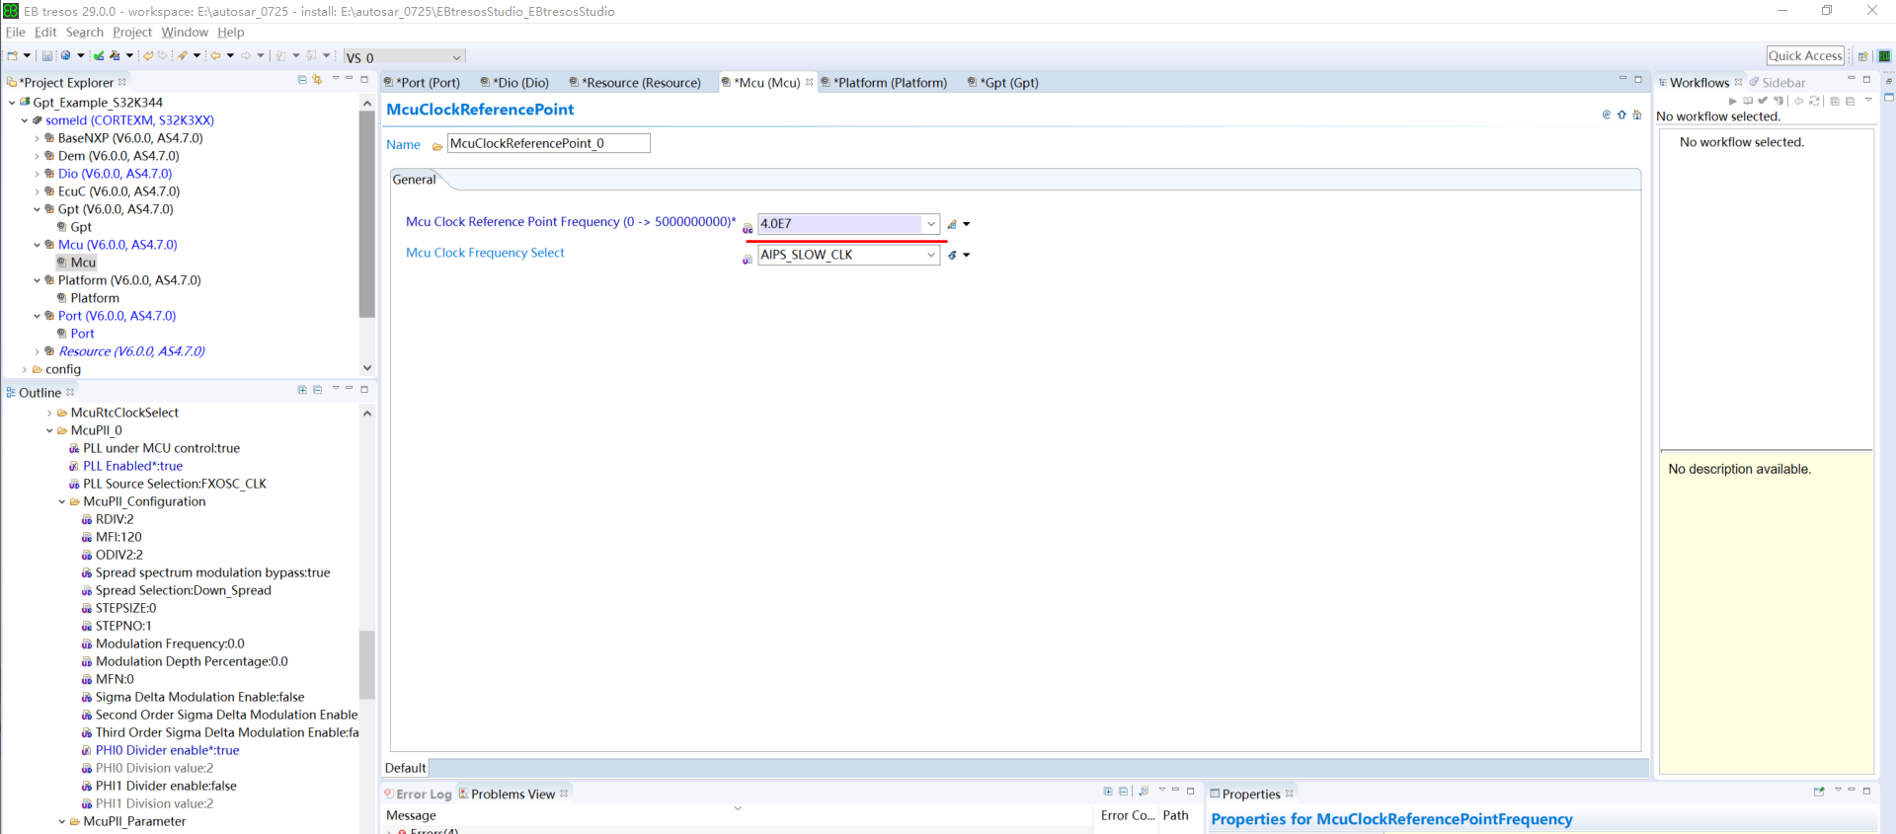Click Mcu Clock Reference Point Frequency label link
This screenshot has width=1896, height=834.
pos(571,222)
